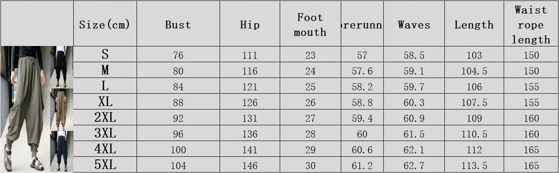
Task: Open the black pants thumbnail
Action: click(61, 67)
